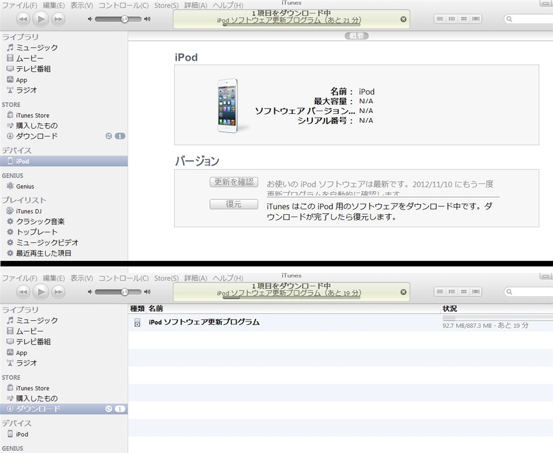Viewport: 553px width, 453px height.
Task: Click the previous track button in lower iTunes window
Action: tap(23, 292)
